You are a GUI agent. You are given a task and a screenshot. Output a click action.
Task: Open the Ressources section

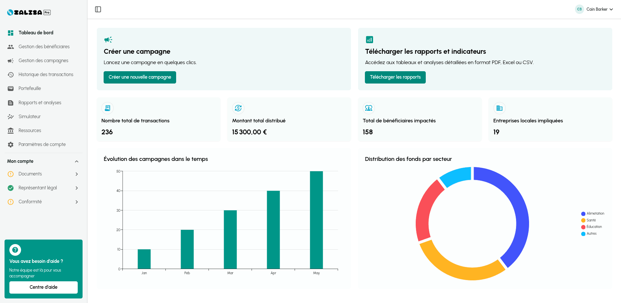pyautogui.click(x=30, y=130)
